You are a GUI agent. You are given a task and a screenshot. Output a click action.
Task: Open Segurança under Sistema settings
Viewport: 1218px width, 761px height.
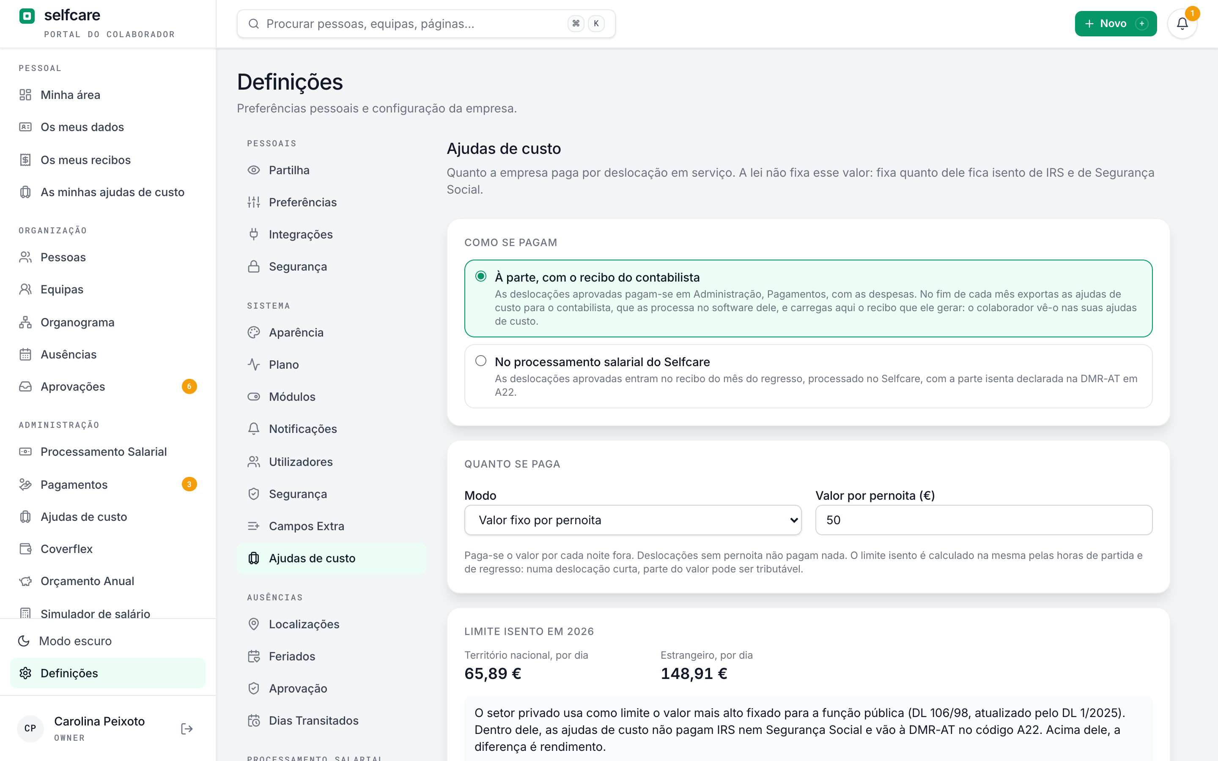tap(331, 494)
